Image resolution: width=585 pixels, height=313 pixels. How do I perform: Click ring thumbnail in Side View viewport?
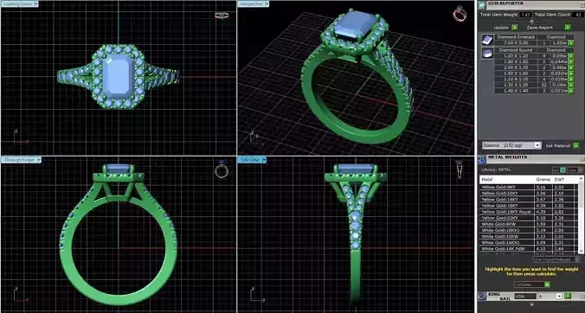[460, 169]
